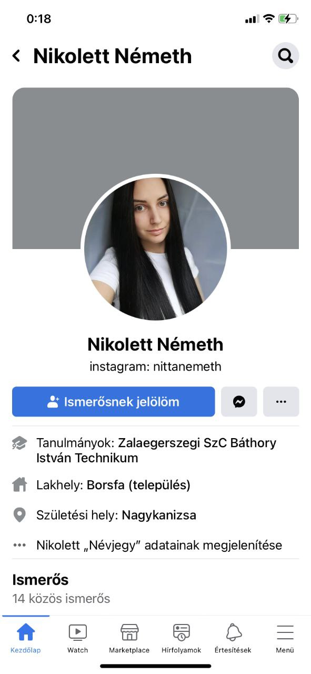Open Messenger chat icon button
Viewport: 311px width, 674px height.
point(239,402)
